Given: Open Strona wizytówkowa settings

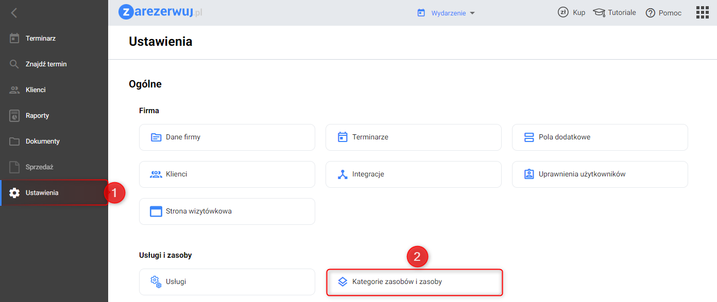Looking at the screenshot, I should [x=227, y=211].
